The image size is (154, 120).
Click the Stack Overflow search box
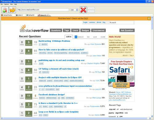point(121,23)
